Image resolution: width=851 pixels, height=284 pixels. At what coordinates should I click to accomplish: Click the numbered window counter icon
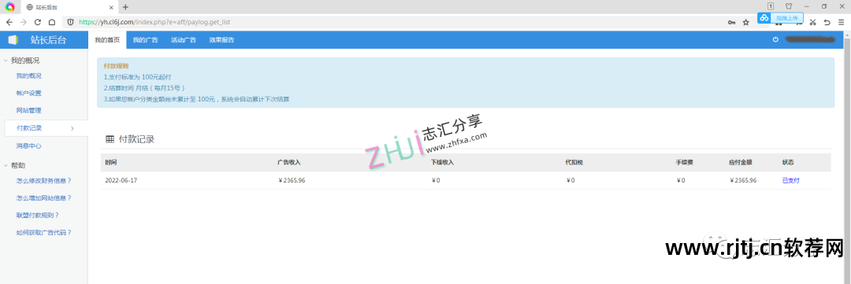click(x=770, y=6)
